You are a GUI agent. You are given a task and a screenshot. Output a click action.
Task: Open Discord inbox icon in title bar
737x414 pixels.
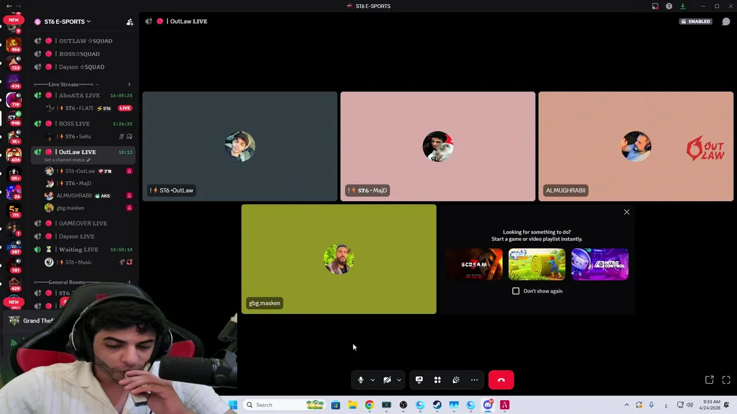[655, 6]
